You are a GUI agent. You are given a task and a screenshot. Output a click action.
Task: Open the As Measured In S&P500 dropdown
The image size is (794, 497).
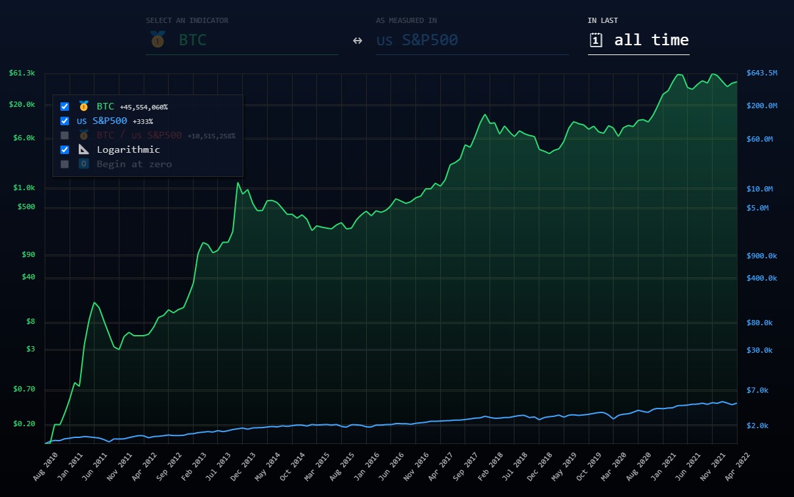pyautogui.click(x=471, y=41)
